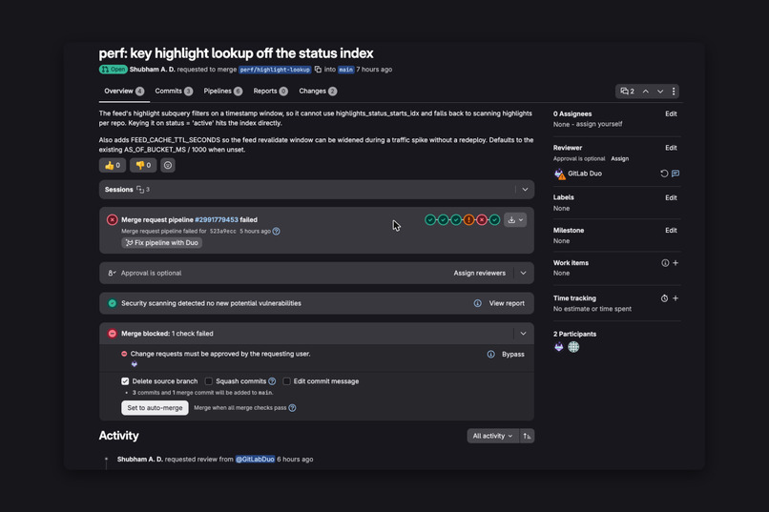Click the Time tracking timer icon
This screenshot has width=769, height=512.
[664, 298]
